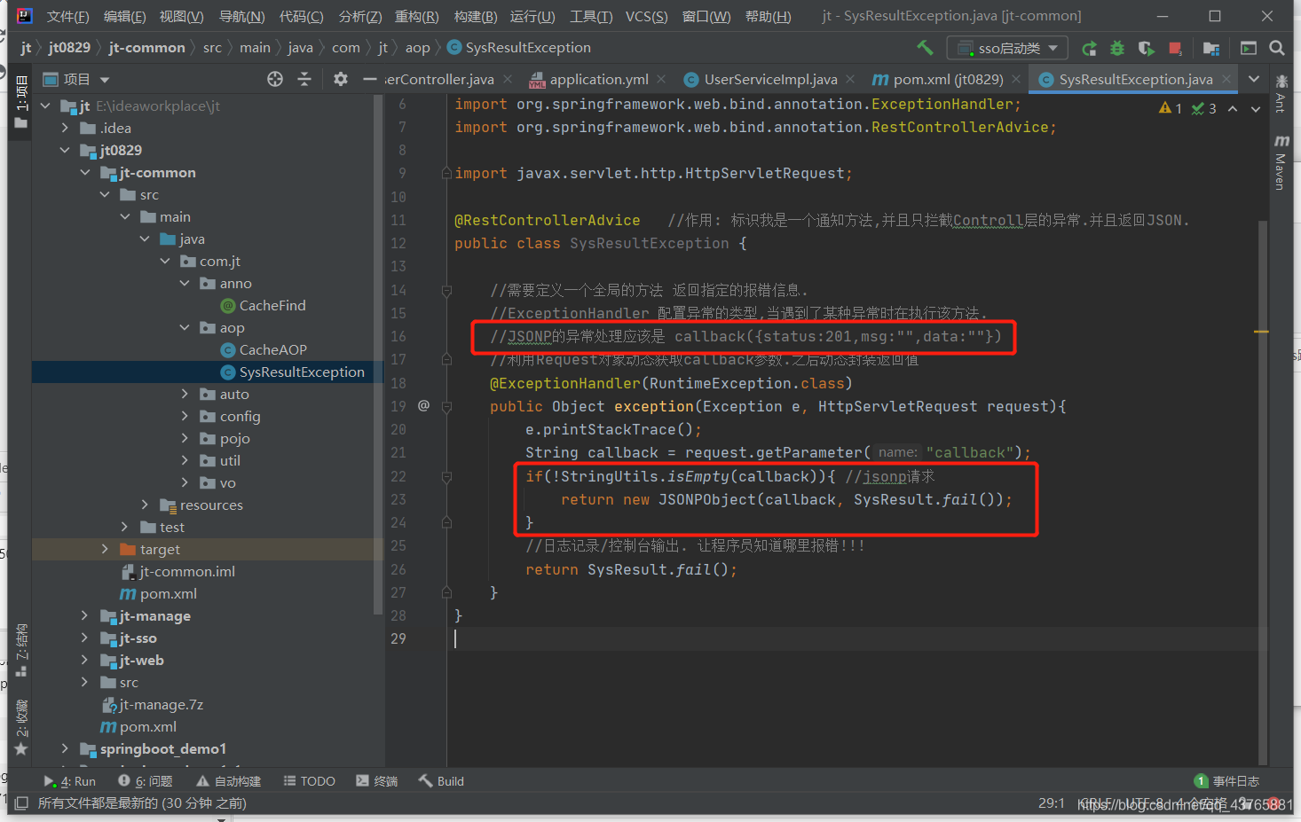Toggle the Maven tool window

(x=1281, y=162)
